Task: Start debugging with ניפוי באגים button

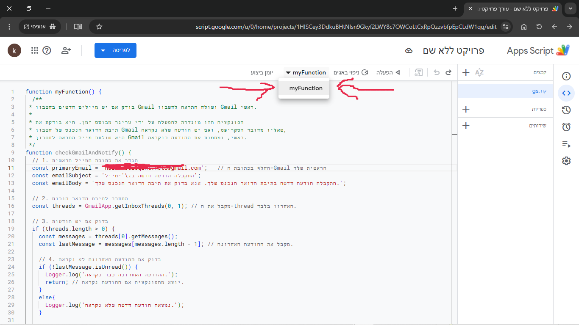Action: (x=351, y=72)
